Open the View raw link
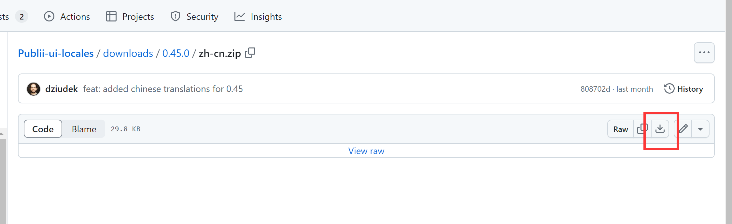The width and height of the screenshot is (732, 224). coord(366,151)
